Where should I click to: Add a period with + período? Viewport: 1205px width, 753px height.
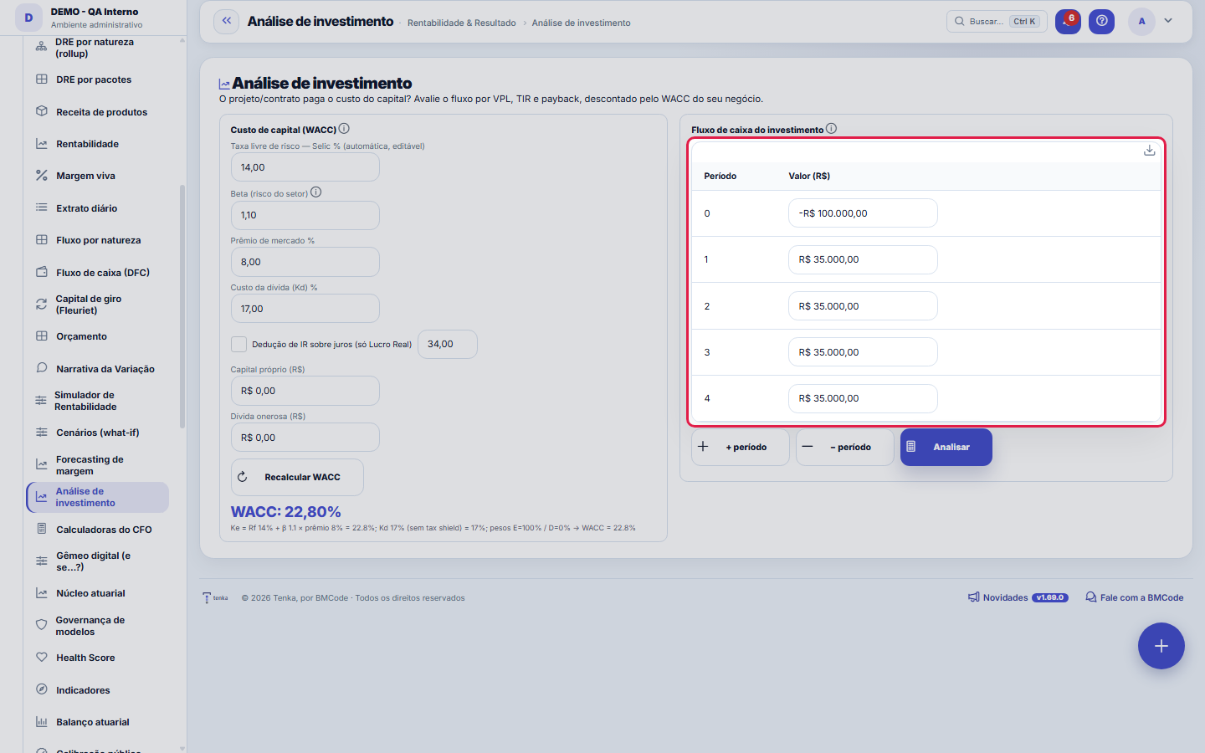tap(740, 447)
